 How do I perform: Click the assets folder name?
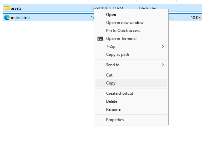(16, 8)
